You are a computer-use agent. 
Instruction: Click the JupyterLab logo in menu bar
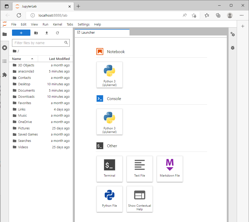pos(5,24)
